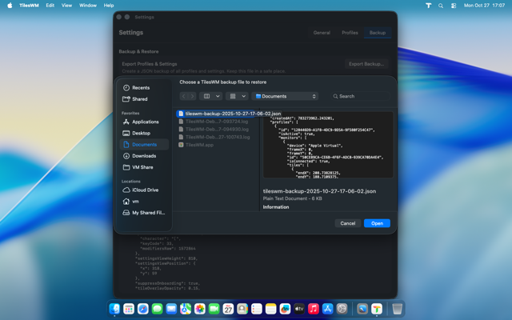Click Open to restore selected backup
The image size is (512, 320).
[x=377, y=223]
